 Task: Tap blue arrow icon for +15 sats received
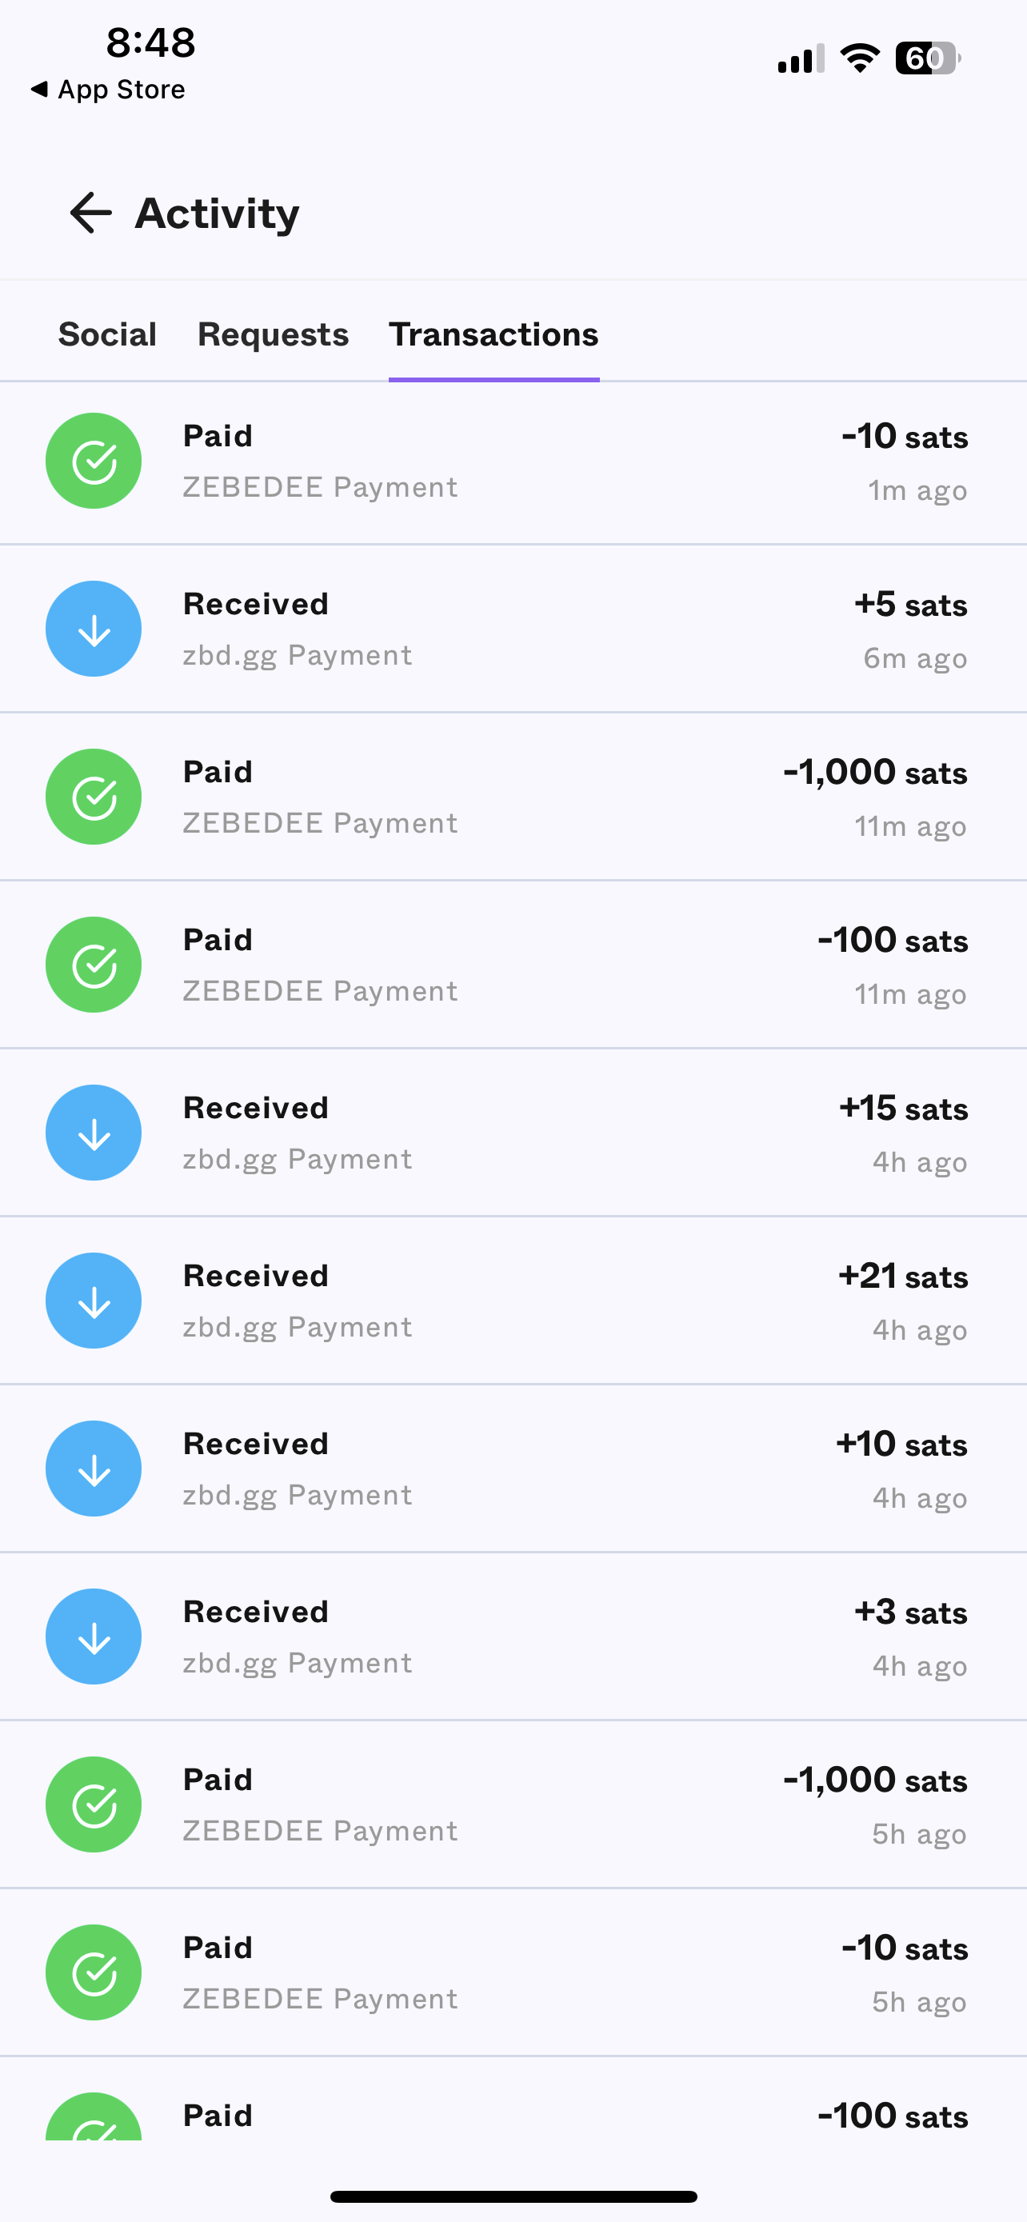pos(93,1133)
